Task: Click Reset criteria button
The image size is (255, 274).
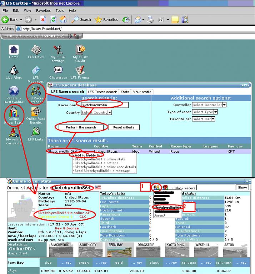Action: pyautogui.click(x=124, y=127)
